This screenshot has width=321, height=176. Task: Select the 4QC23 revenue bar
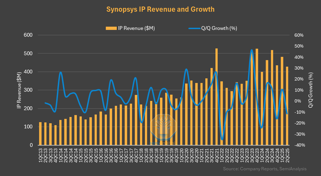(x=257, y=97)
